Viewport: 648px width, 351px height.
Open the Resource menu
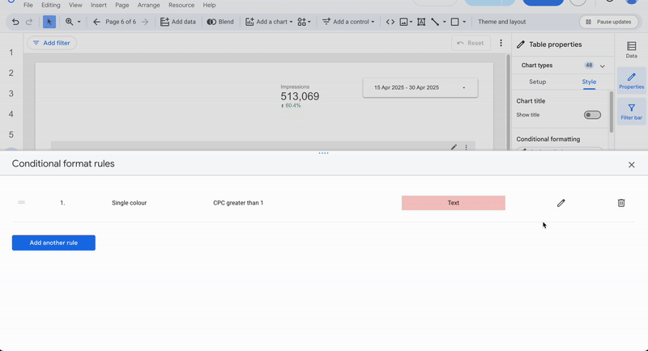pyautogui.click(x=181, y=5)
